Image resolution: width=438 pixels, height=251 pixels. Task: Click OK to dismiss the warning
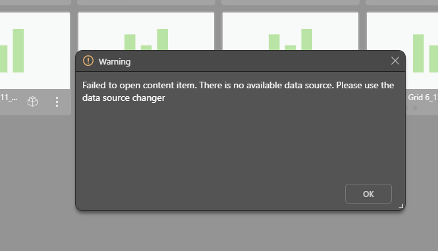coord(368,194)
